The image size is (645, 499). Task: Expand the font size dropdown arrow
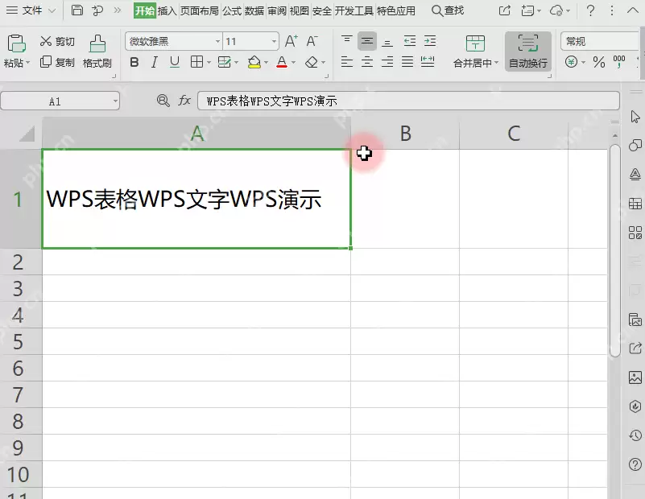[274, 41]
